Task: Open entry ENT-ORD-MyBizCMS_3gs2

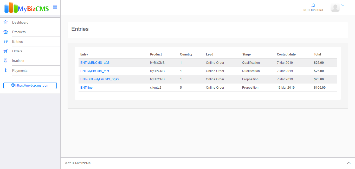Action: pyautogui.click(x=100, y=79)
